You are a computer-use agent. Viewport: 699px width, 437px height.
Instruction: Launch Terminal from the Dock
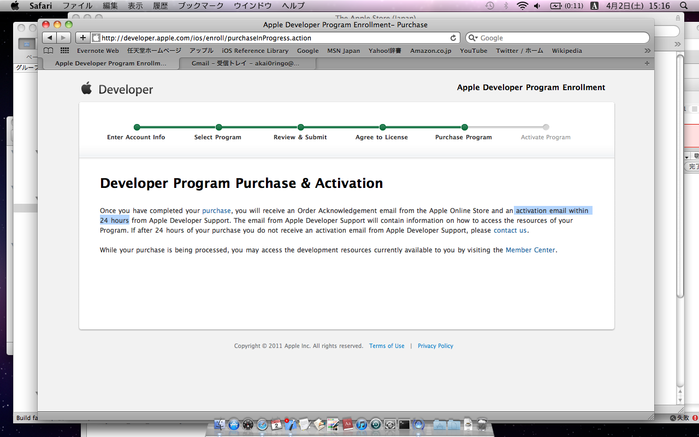404,424
